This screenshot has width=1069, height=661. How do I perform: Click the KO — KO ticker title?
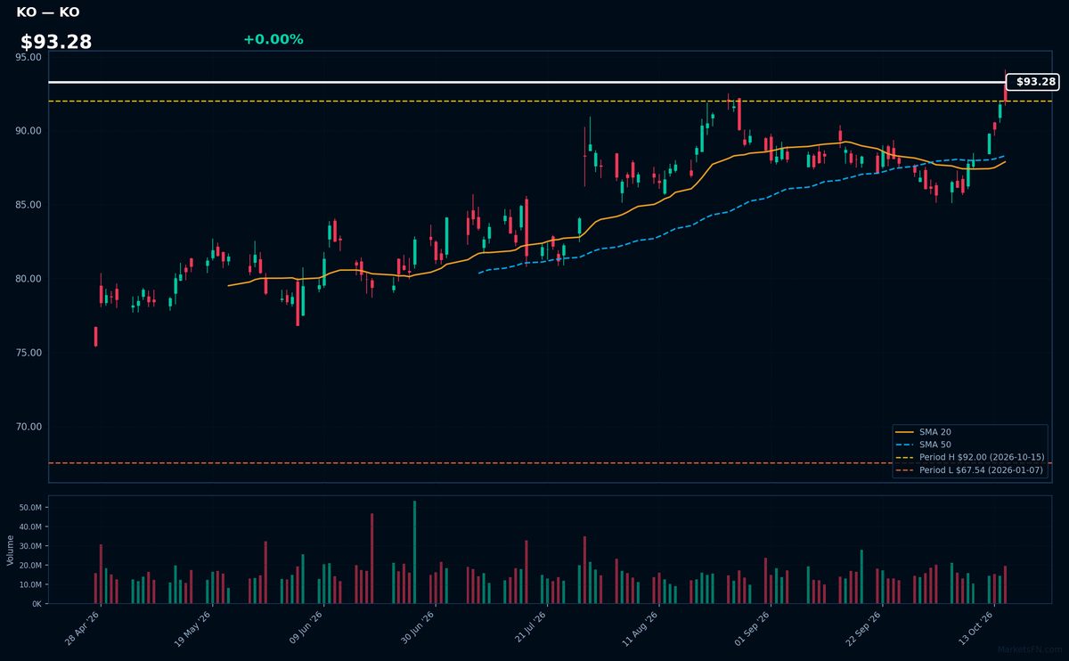coord(48,12)
